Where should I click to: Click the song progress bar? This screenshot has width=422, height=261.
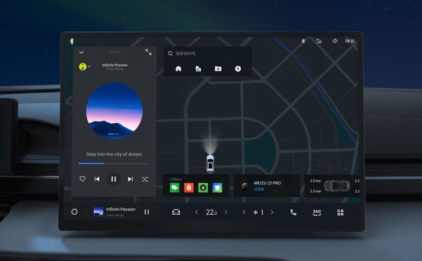tap(114, 164)
